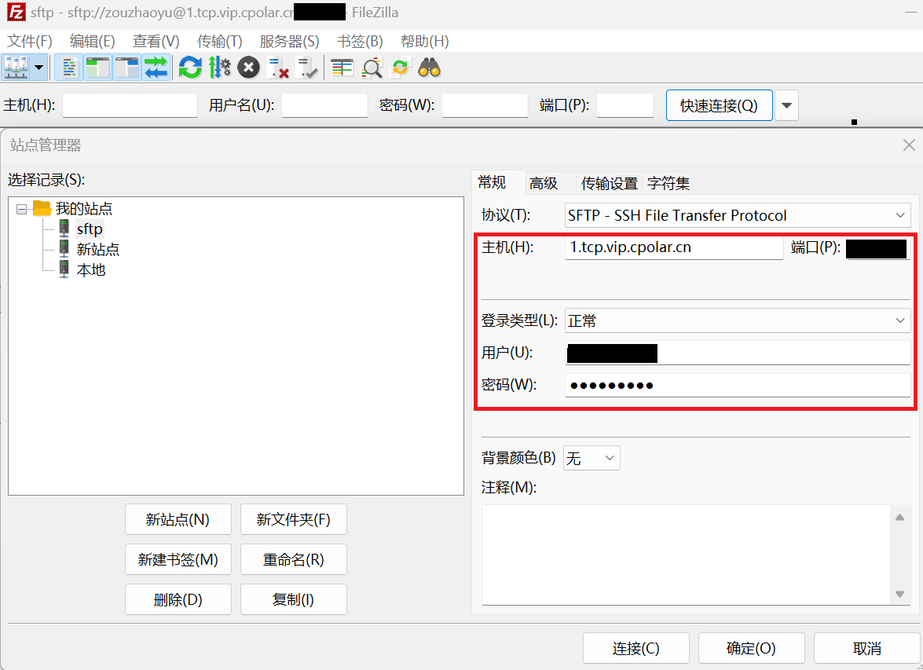Expand the quickconnect dropdown arrow

click(x=786, y=104)
